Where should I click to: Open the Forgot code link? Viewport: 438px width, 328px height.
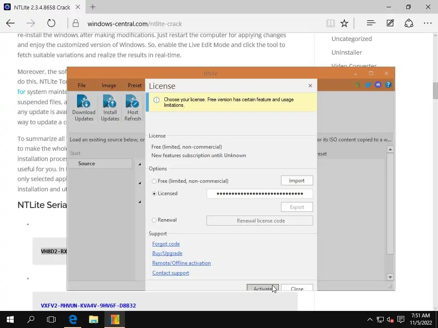point(166,244)
